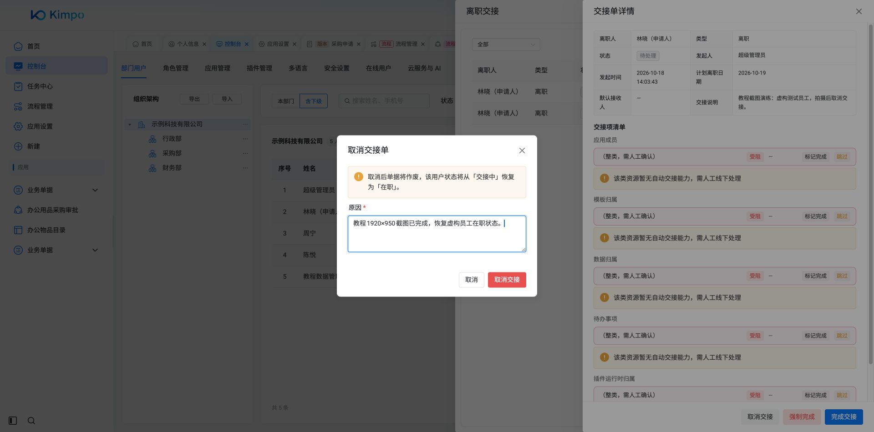The height and width of the screenshot is (432, 874).
Task: Click 跳过 for 模板归属 item
Action: click(842, 216)
